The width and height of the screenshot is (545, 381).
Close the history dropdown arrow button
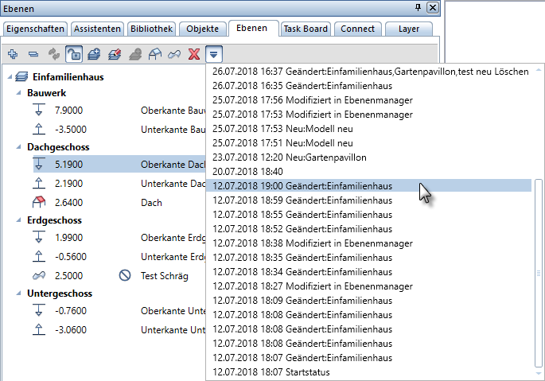(x=214, y=54)
